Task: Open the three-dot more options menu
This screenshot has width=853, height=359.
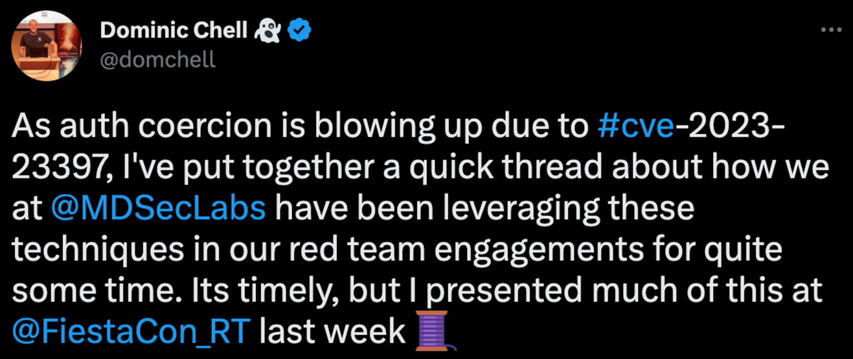Action: [831, 30]
